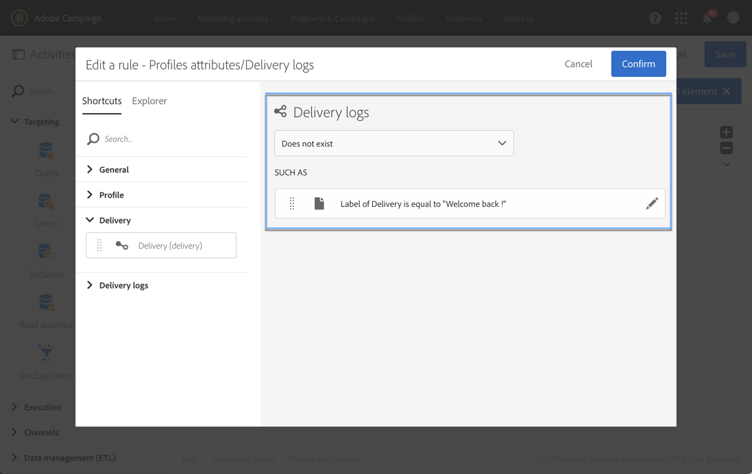Click the Delivery (delivery) link icon

tap(122, 245)
